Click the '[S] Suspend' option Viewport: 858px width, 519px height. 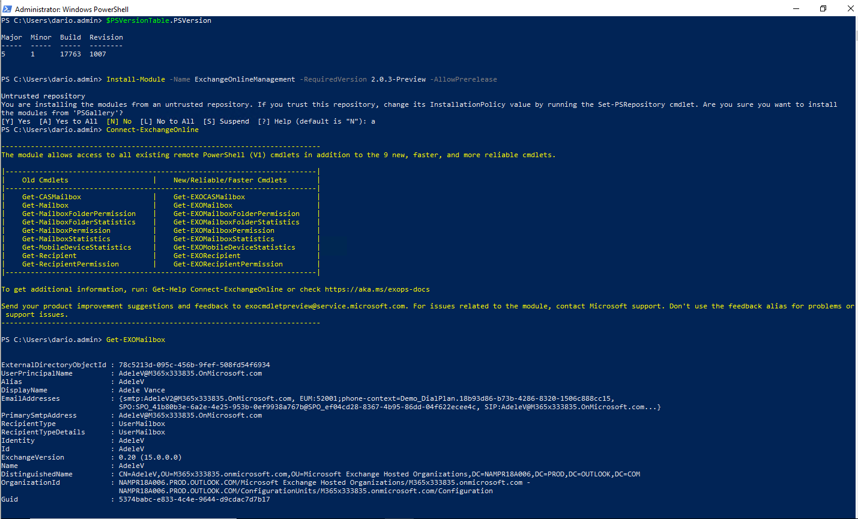pos(226,121)
